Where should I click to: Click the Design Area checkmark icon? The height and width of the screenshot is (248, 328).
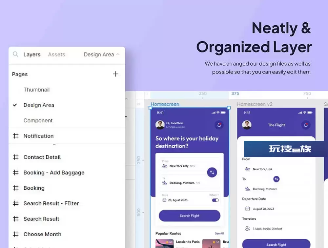coord(15,105)
